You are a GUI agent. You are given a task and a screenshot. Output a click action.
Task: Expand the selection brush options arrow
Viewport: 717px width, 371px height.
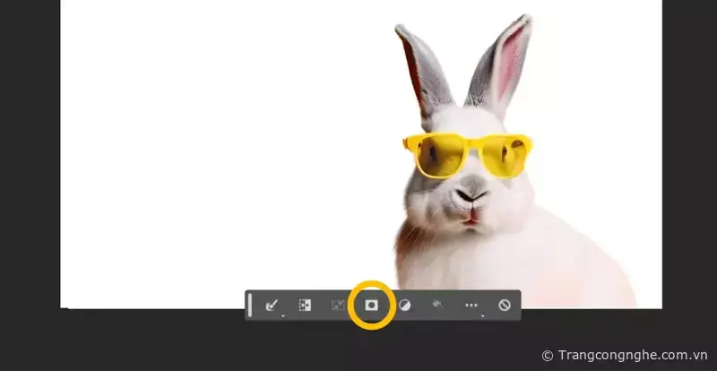[283, 315]
